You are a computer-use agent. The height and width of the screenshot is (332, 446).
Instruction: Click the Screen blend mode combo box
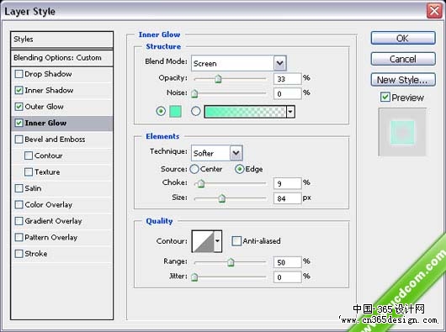(x=239, y=63)
